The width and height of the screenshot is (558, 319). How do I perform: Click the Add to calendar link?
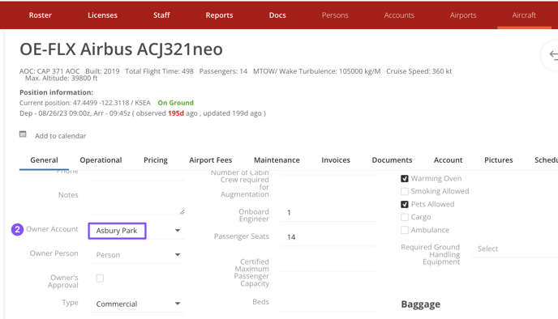(x=61, y=136)
